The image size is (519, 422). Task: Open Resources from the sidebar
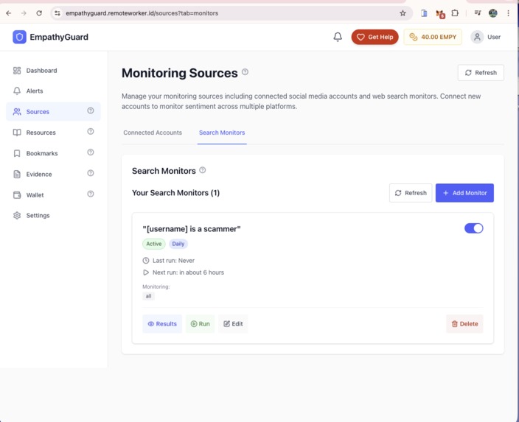click(x=53, y=133)
